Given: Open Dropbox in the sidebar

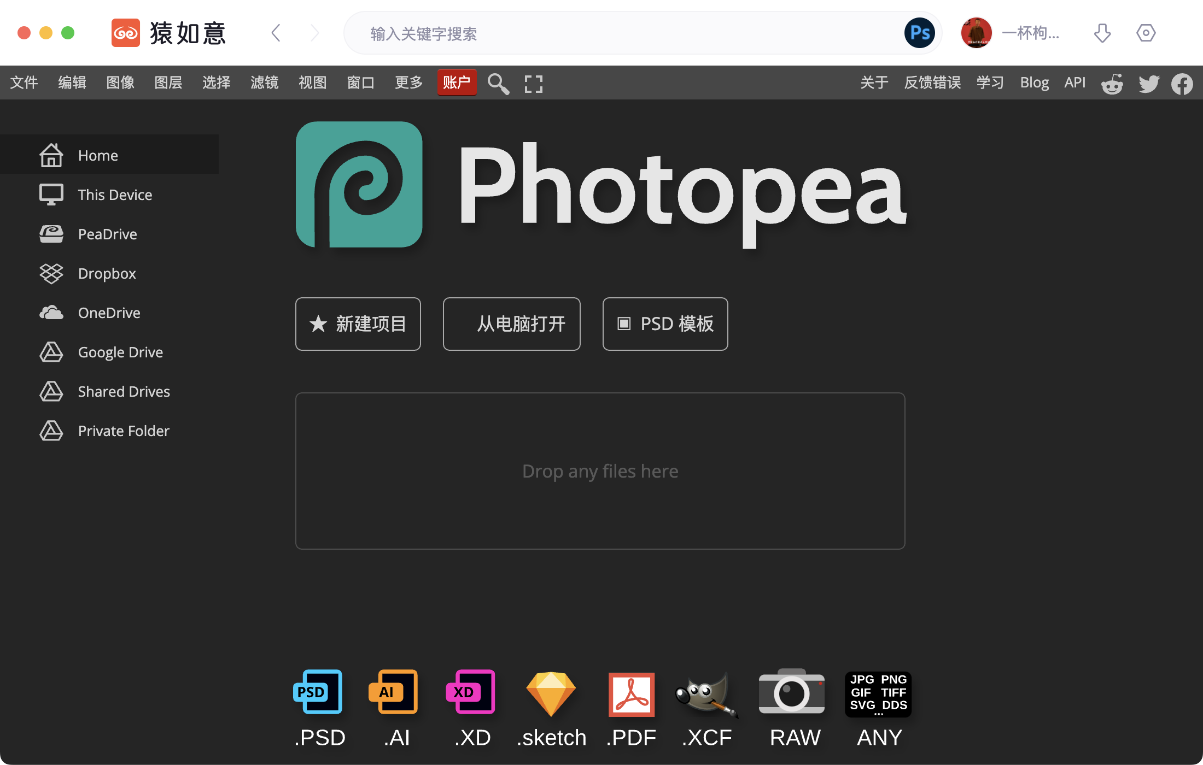Looking at the screenshot, I should tap(109, 273).
